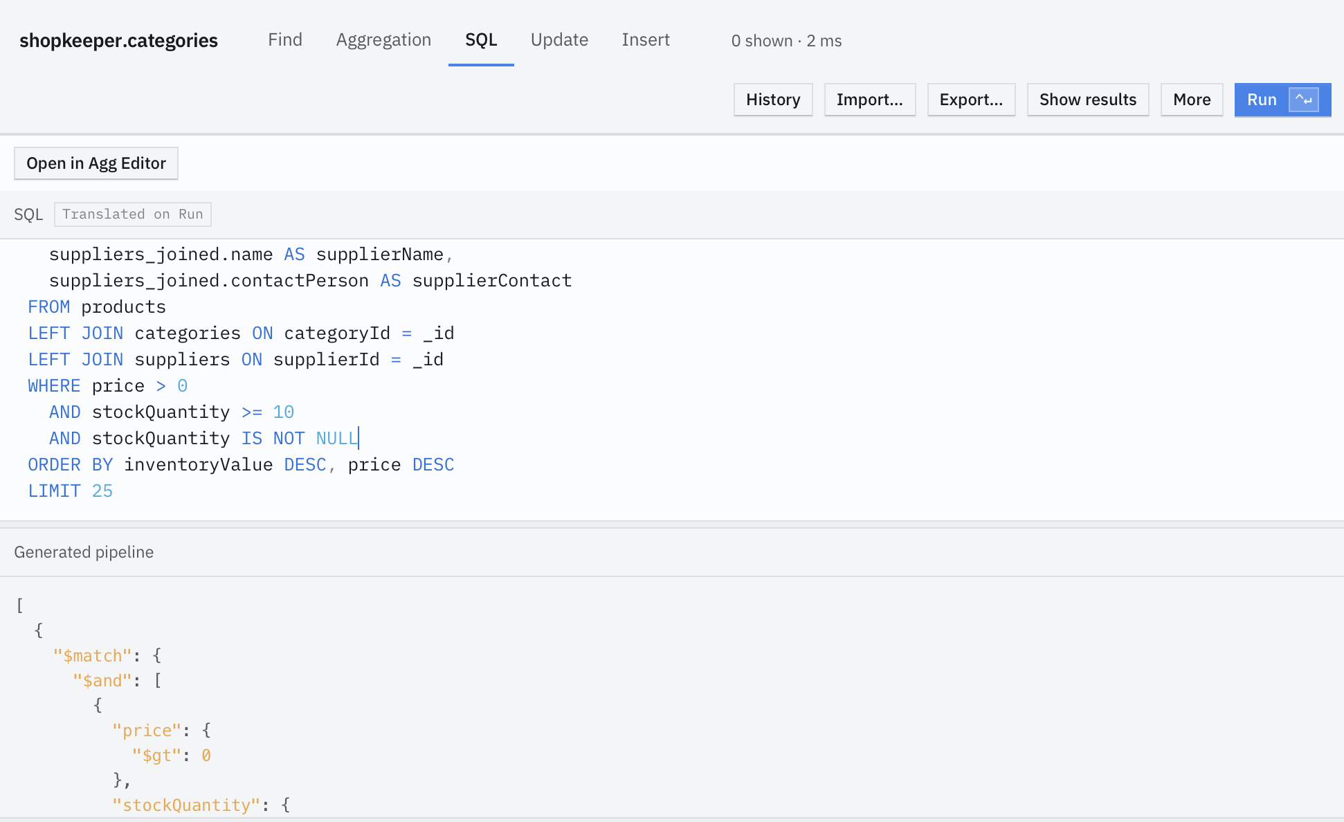1344x822 pixels.
Task: Click the 'WHERE price > 0' line
Action: pyautogui.click(x=108, y=385)
